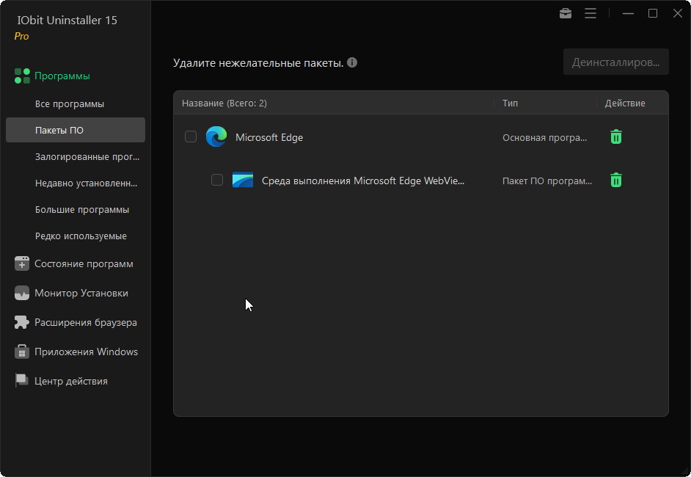The image size is (691, 477).
Task: Click the Edge WebView runtime icon
Action: (243, 180)
